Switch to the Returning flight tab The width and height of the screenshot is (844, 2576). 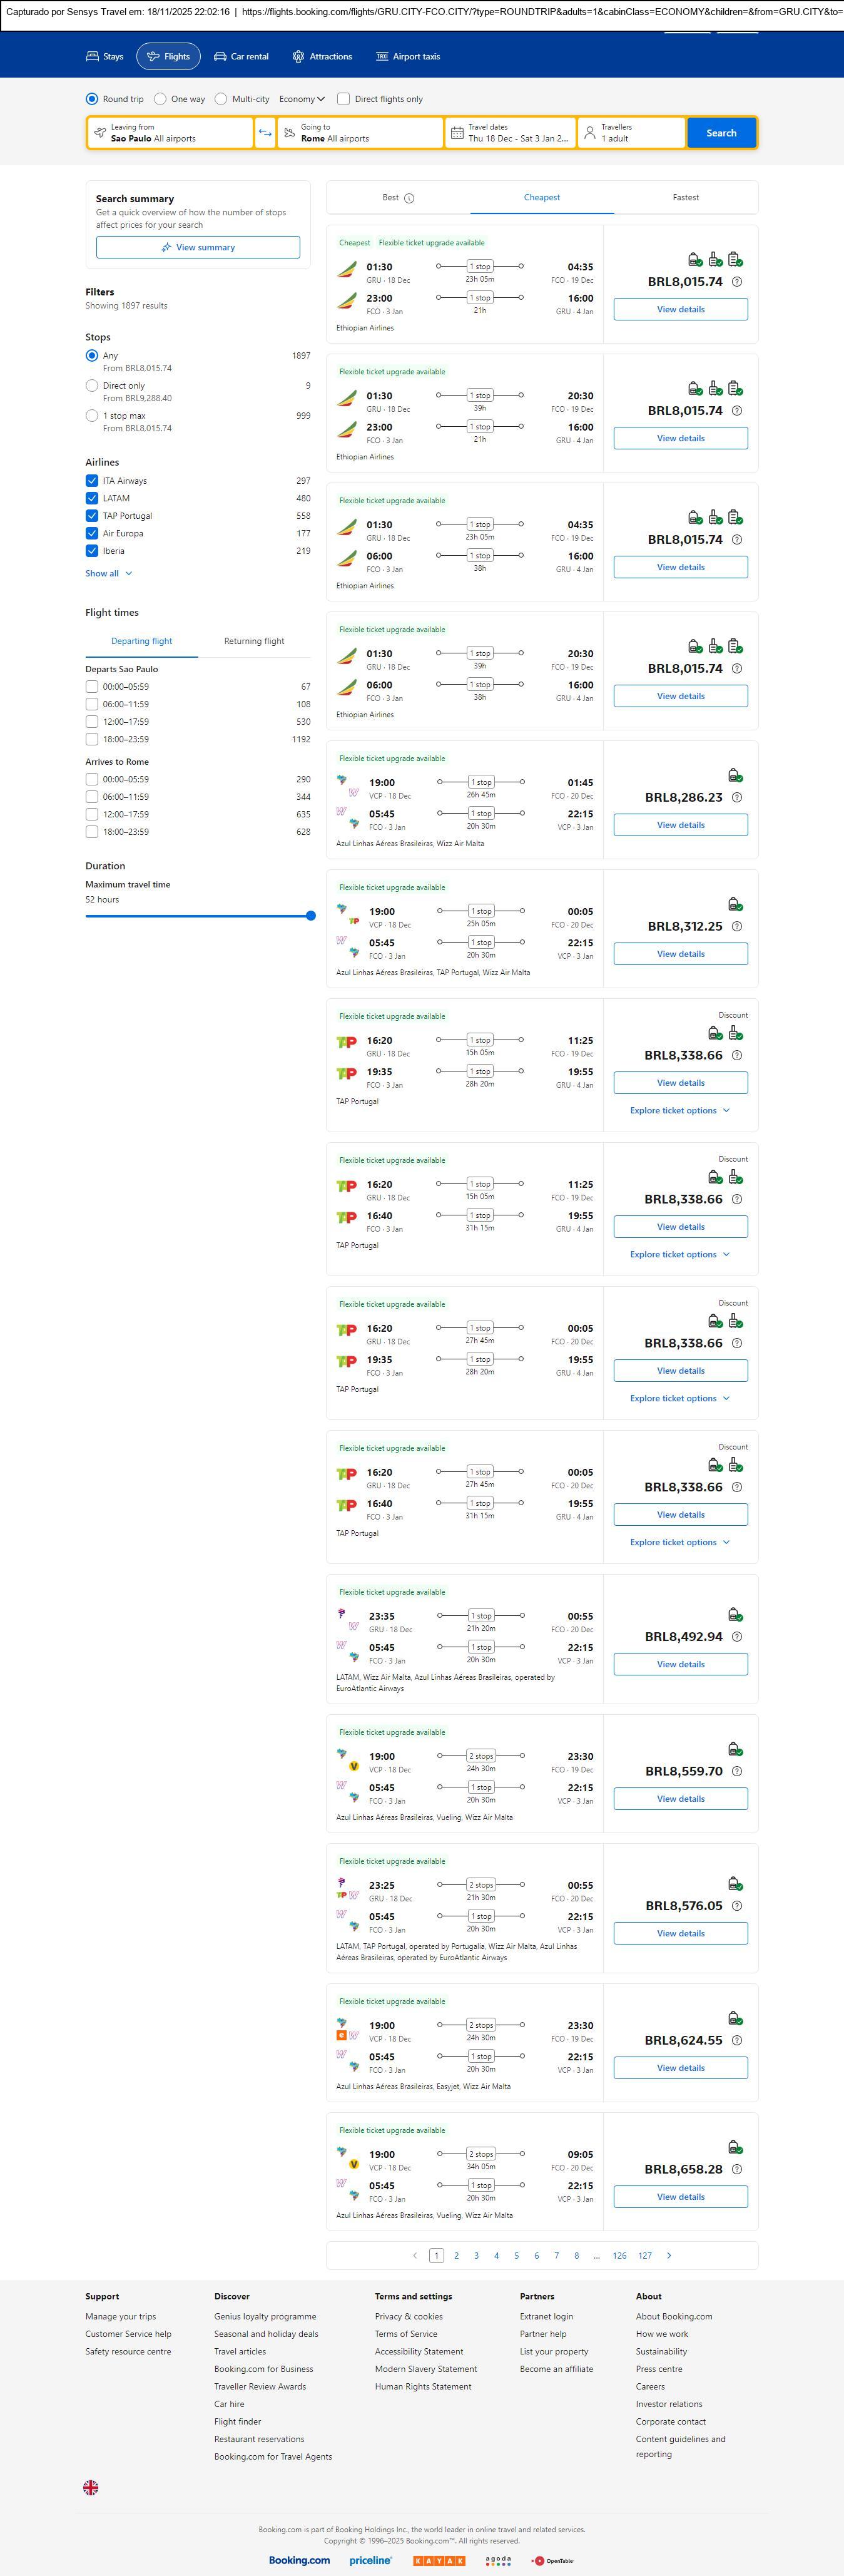(x=254, y=641)
